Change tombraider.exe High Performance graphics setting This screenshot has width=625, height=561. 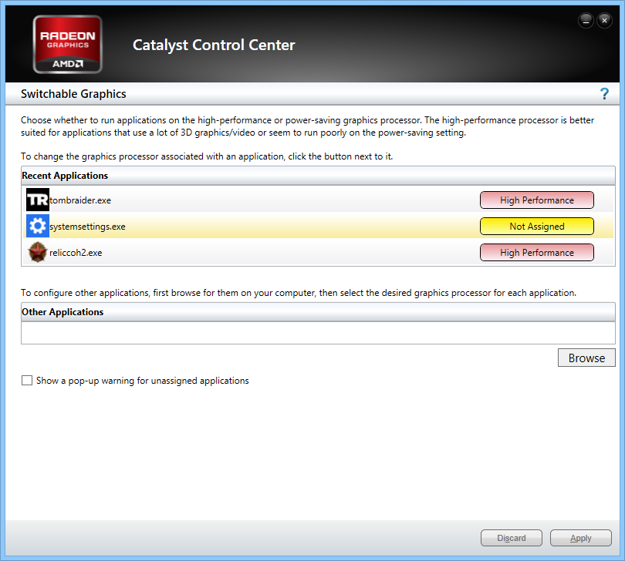[x=536, y=200]
